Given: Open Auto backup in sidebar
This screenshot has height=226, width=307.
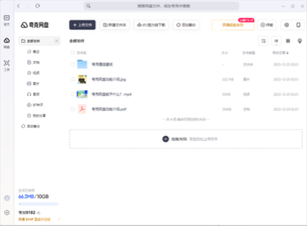Looking at the screenshot, I should 31,126.
